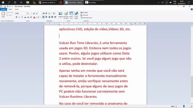The width and height of the screenshot is (193, 108).
Task: Click the zoom out minus button
Action: [176, 106]
